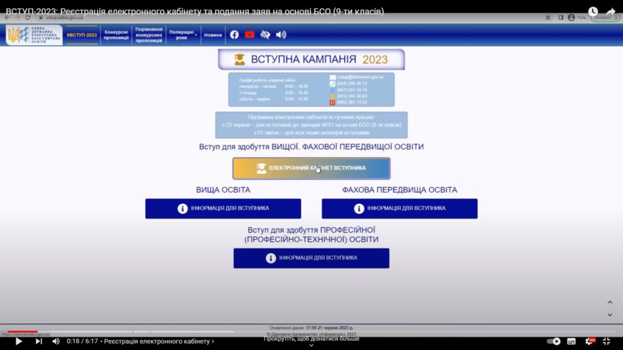Expand the scroll-for-more chevron at the bottom
The width and height of the screenshot is (623, 350).
tap(311, 345)
